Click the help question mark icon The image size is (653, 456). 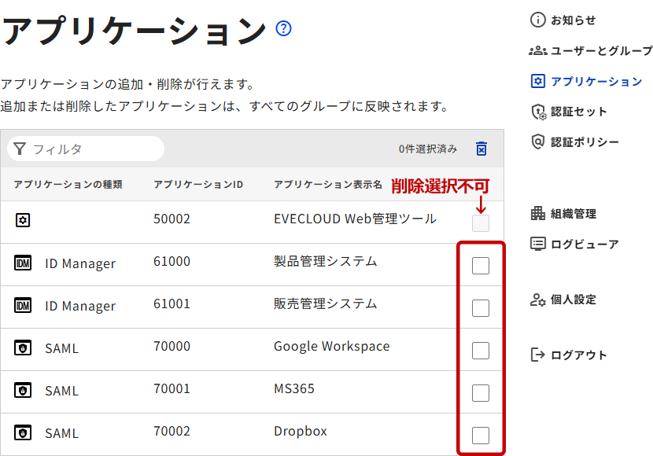tap(284, 29)
